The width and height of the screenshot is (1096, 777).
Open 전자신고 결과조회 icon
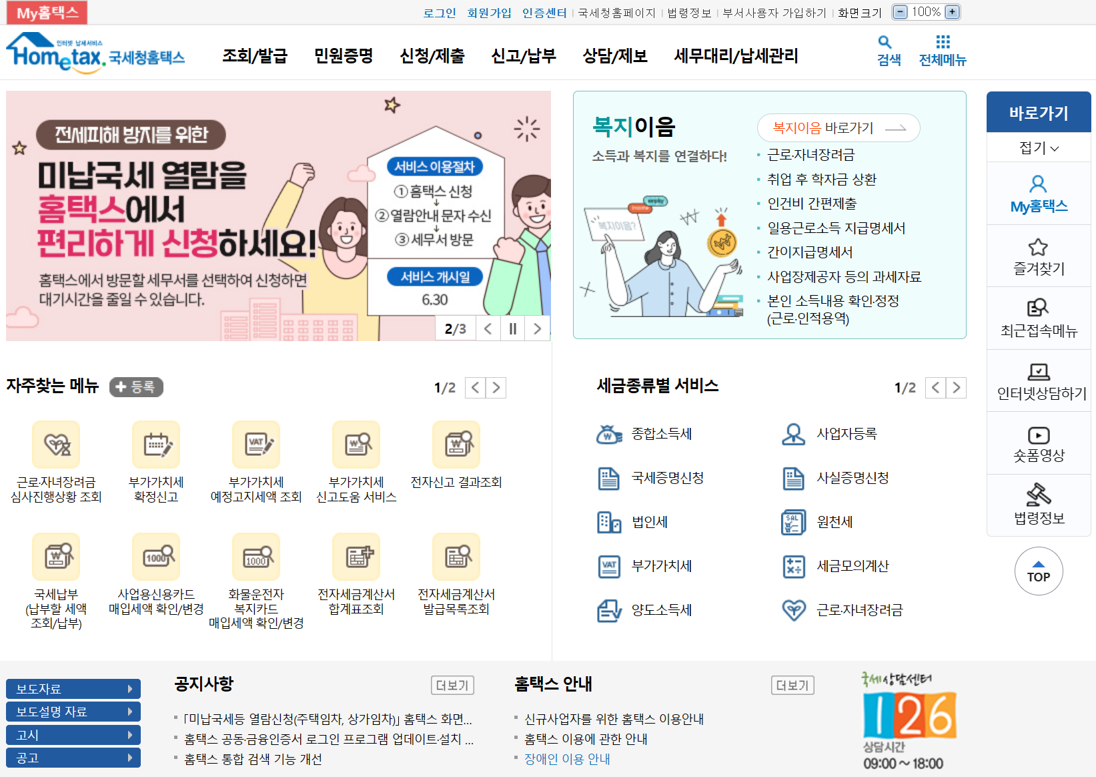tap(456, 444)
